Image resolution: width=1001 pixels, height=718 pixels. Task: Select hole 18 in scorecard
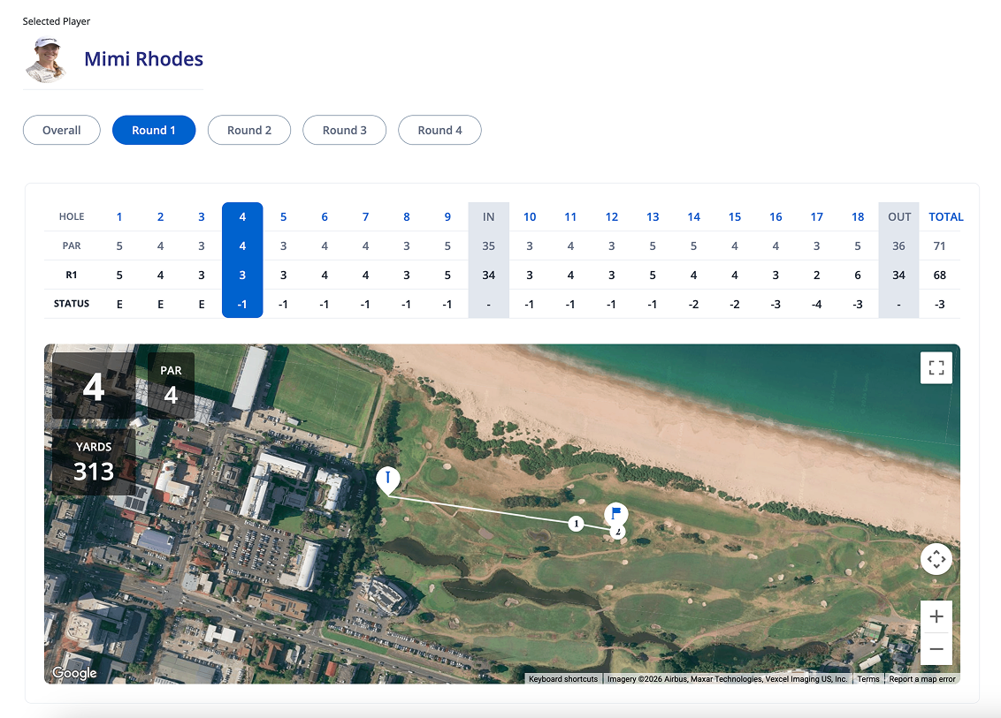click(858, 216)
